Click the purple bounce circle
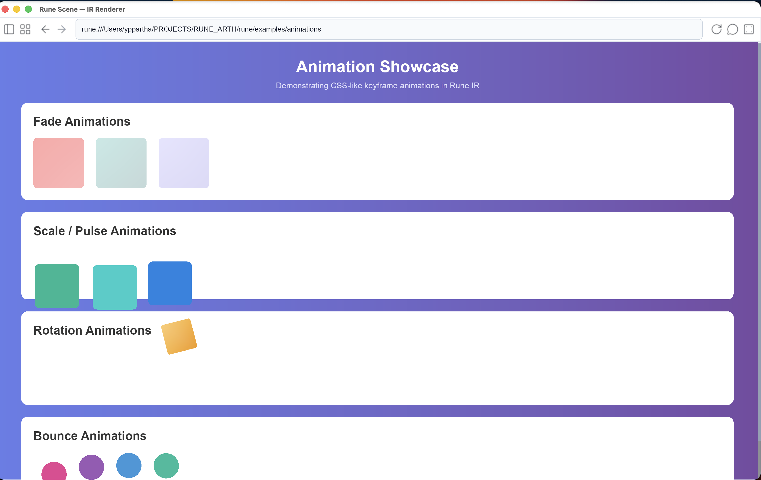 click(x=91, y=467)
